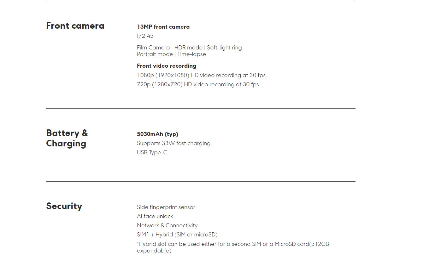Click the 720p video recording line
Viewport: 435px width, 255px height.
tap(198, 84)
